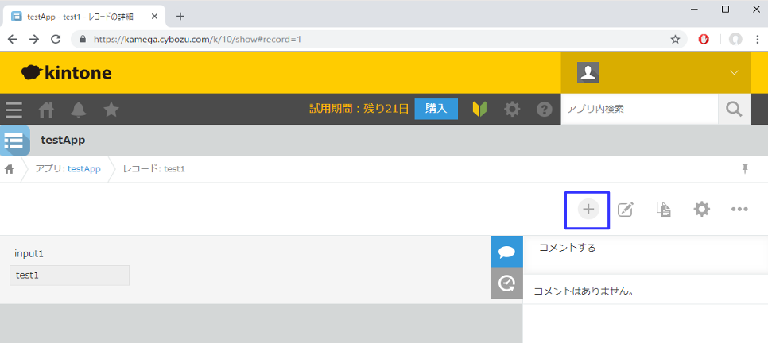
Task: Duplicate the record with copy icon
Action: pyautogui.click(x=664, y=210)
